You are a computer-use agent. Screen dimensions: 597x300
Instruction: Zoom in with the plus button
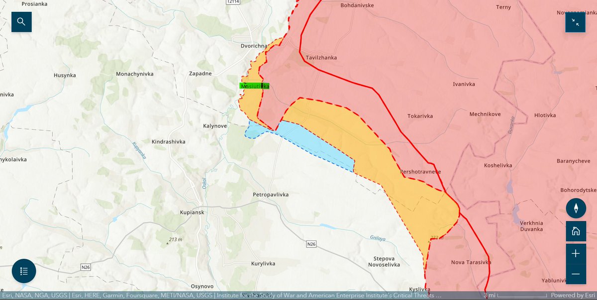(x=576, y=253)
